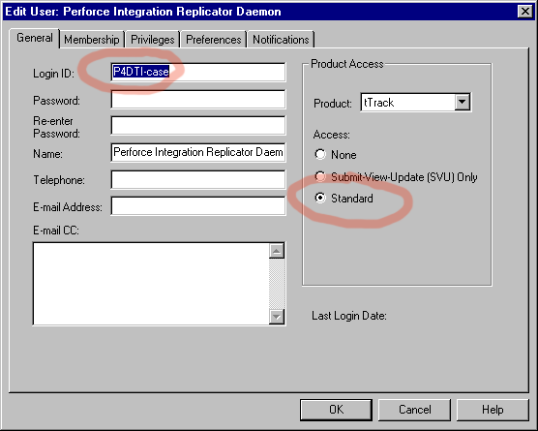Click the Telephone input field

pyautogui.click(x=198, y=179)
